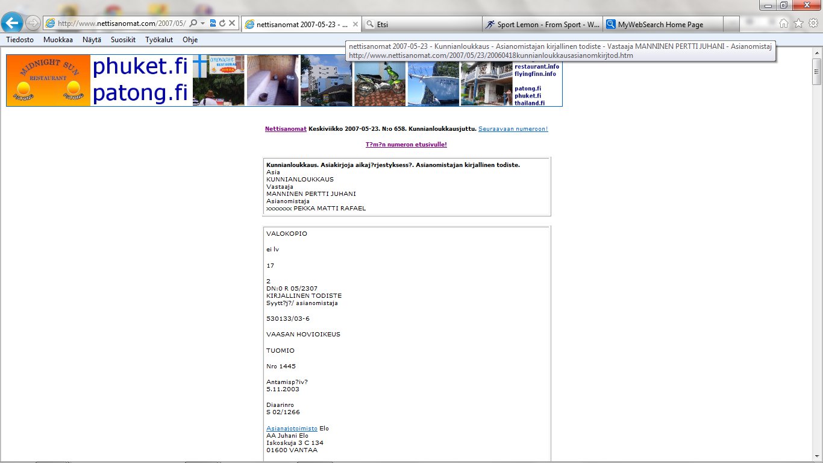Open the Home page icon
823x463 pixels.
[784, 24]
